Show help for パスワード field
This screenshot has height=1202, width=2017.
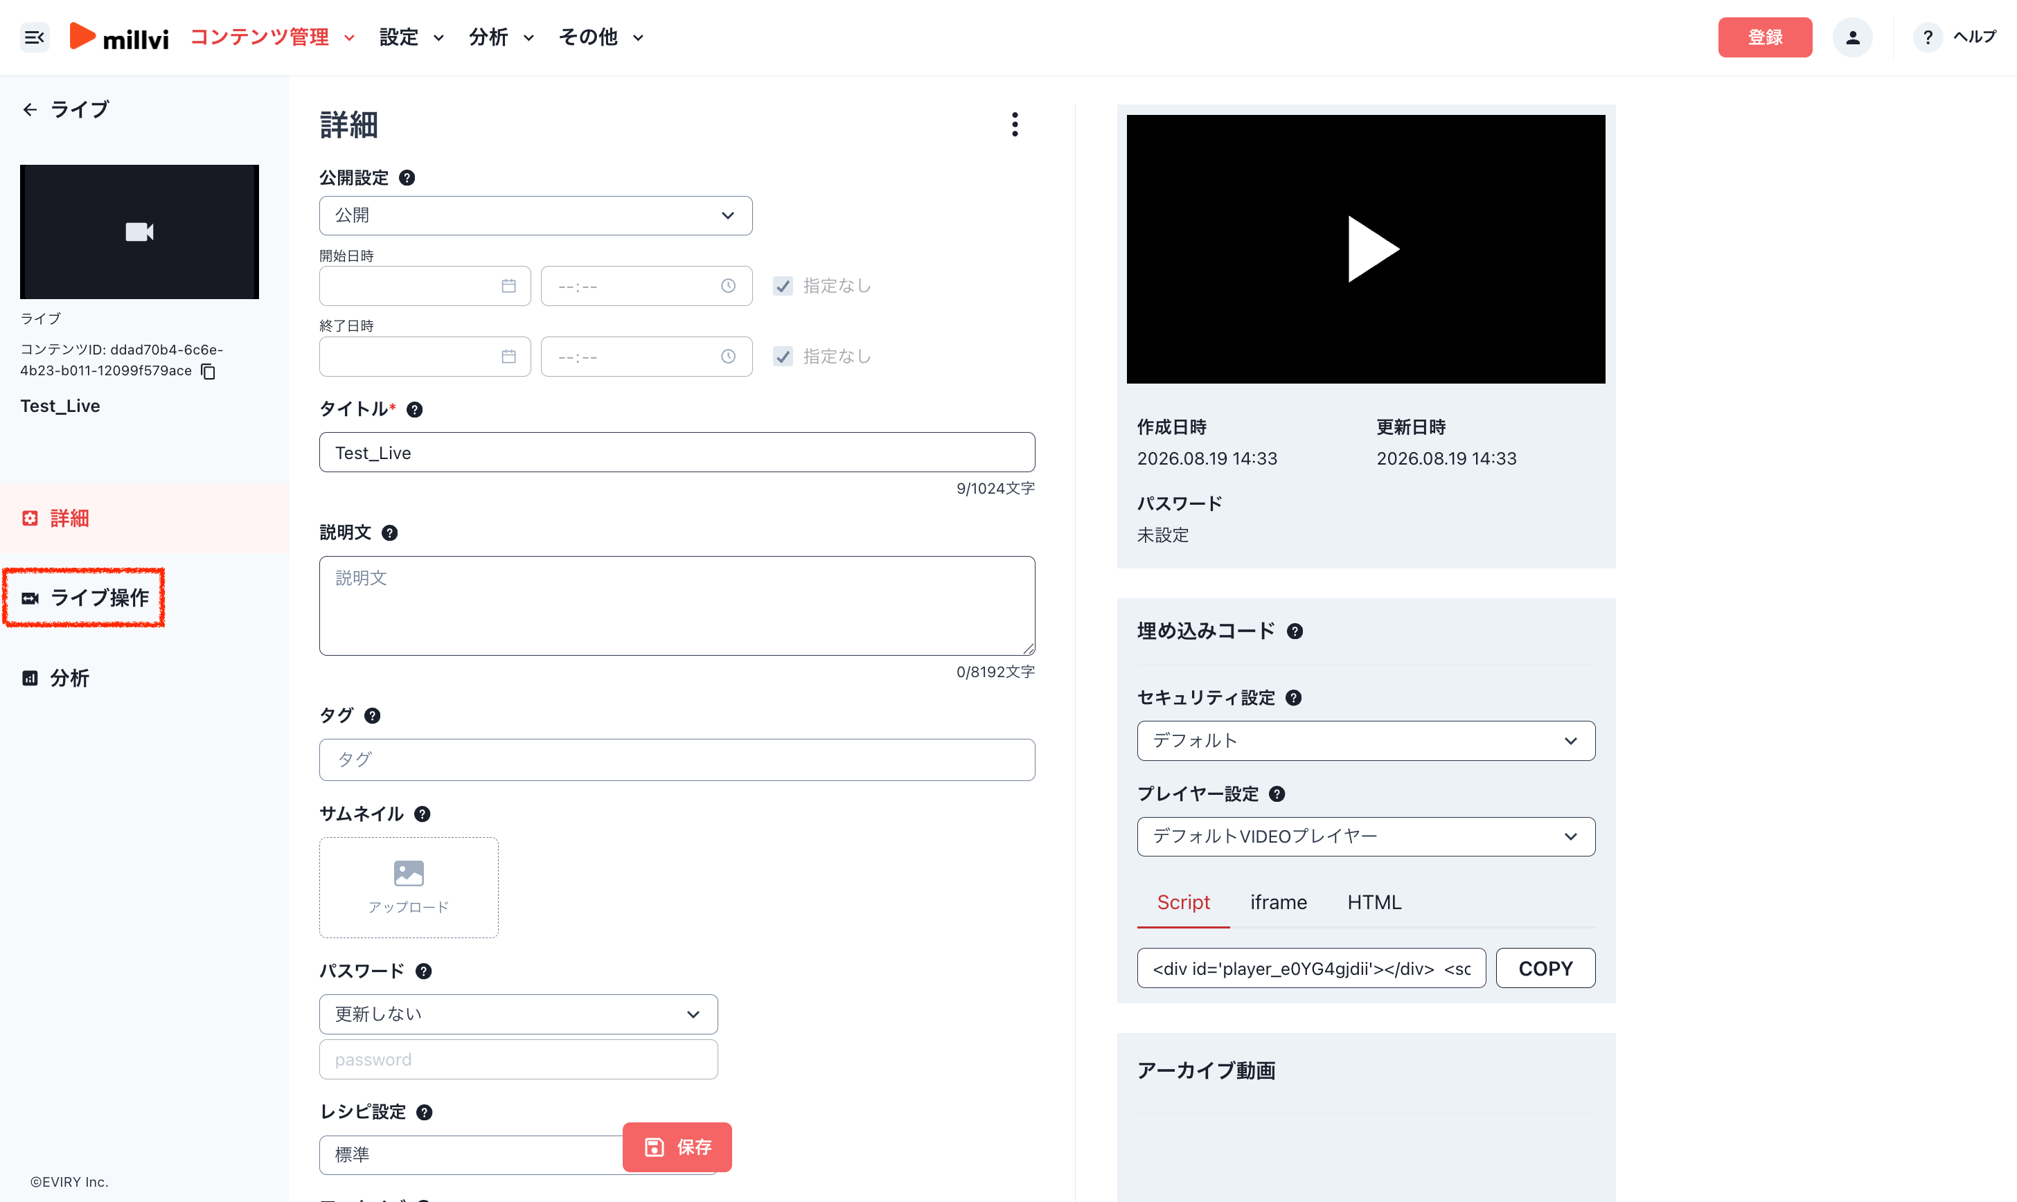pos(424,971)
